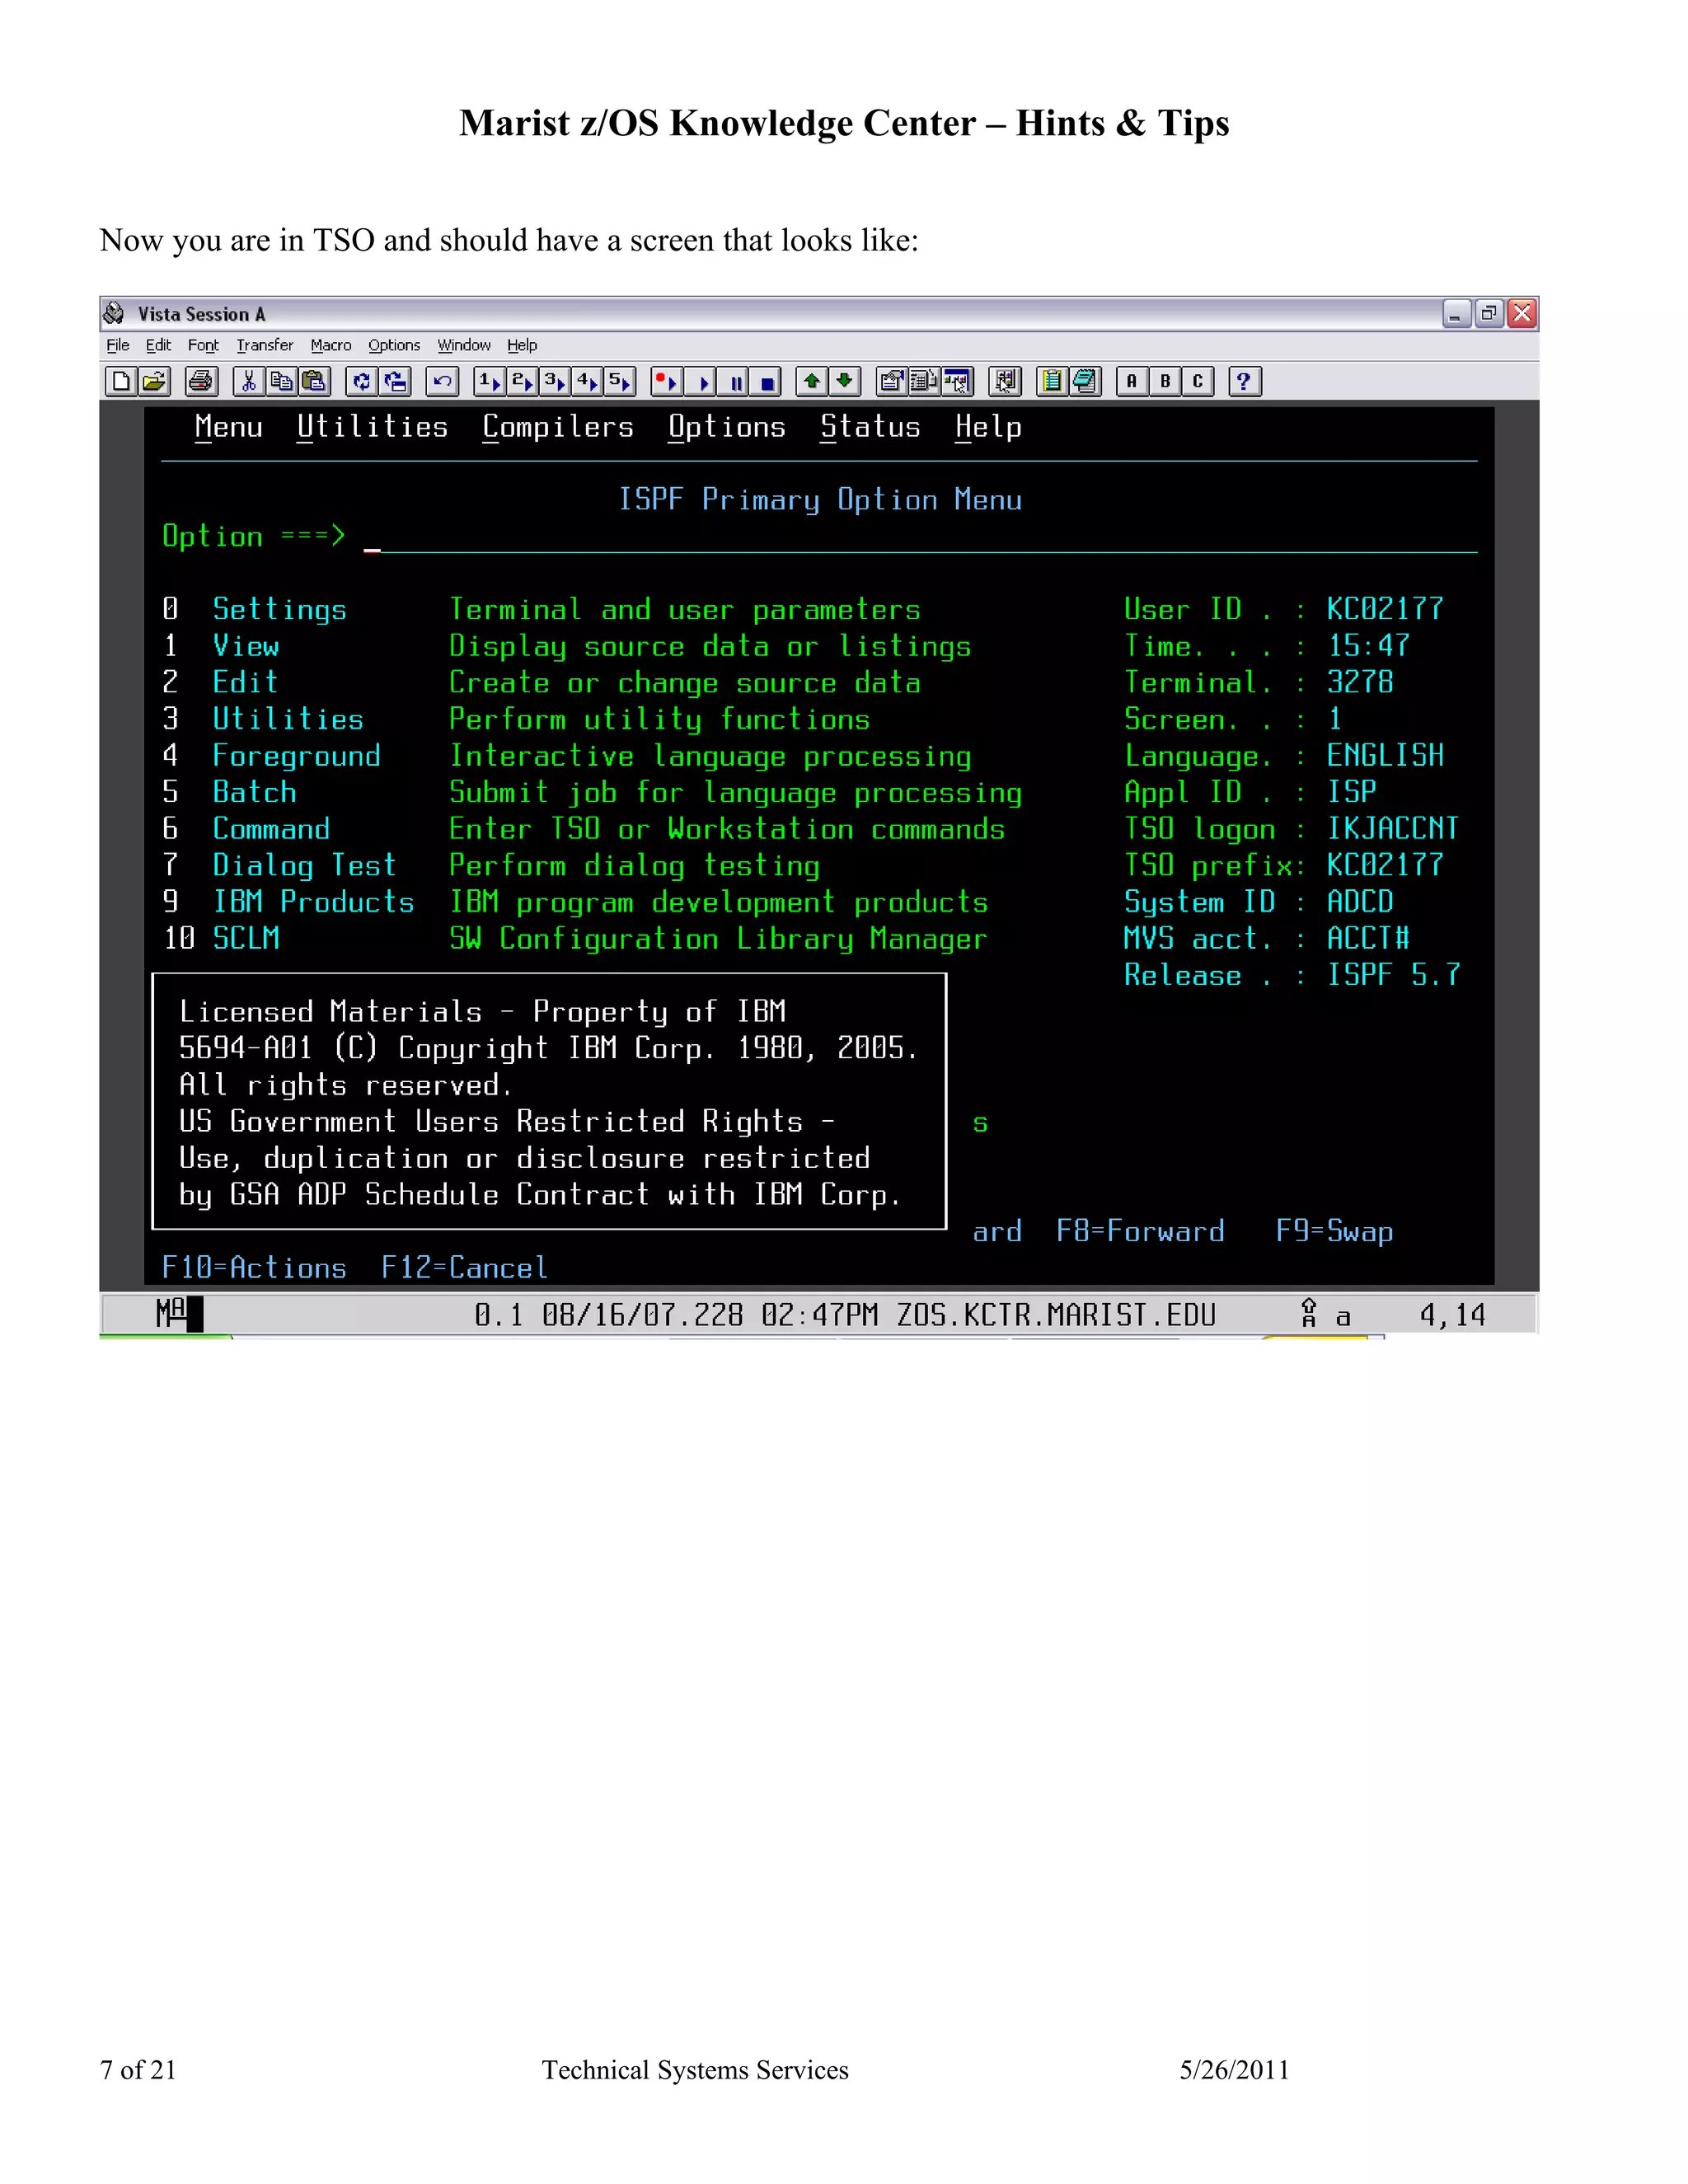Click the Copy toolbar icon

pos(282,381)
